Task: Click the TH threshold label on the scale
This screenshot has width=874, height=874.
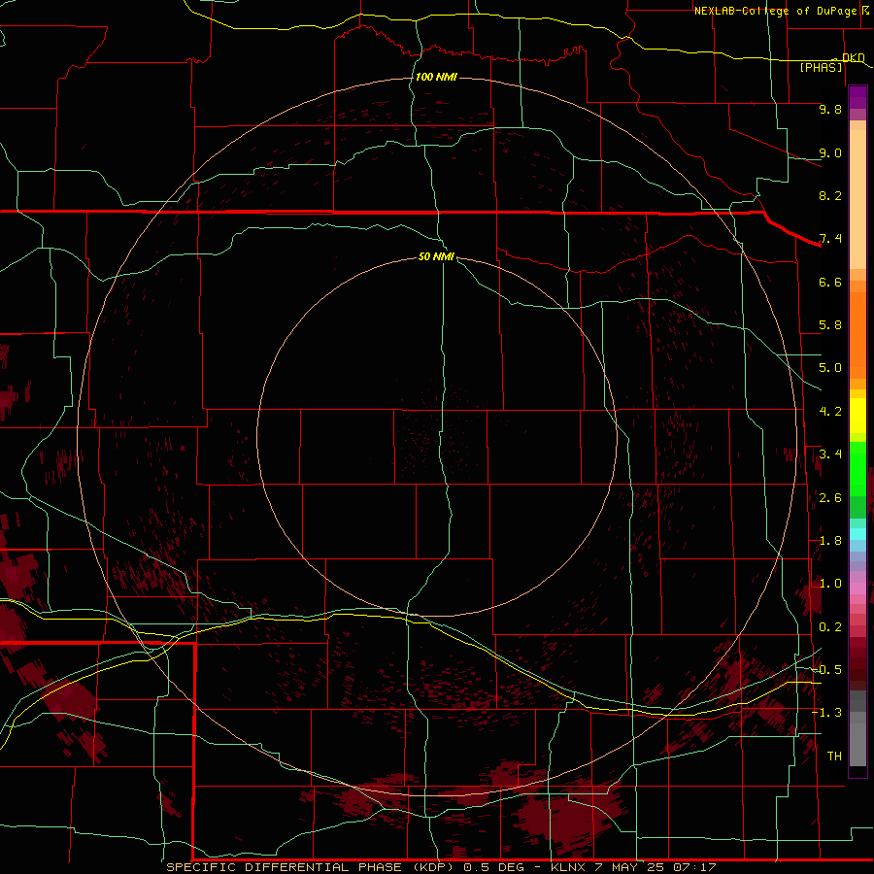Action: pyautogui.click(x=834, y=756)
